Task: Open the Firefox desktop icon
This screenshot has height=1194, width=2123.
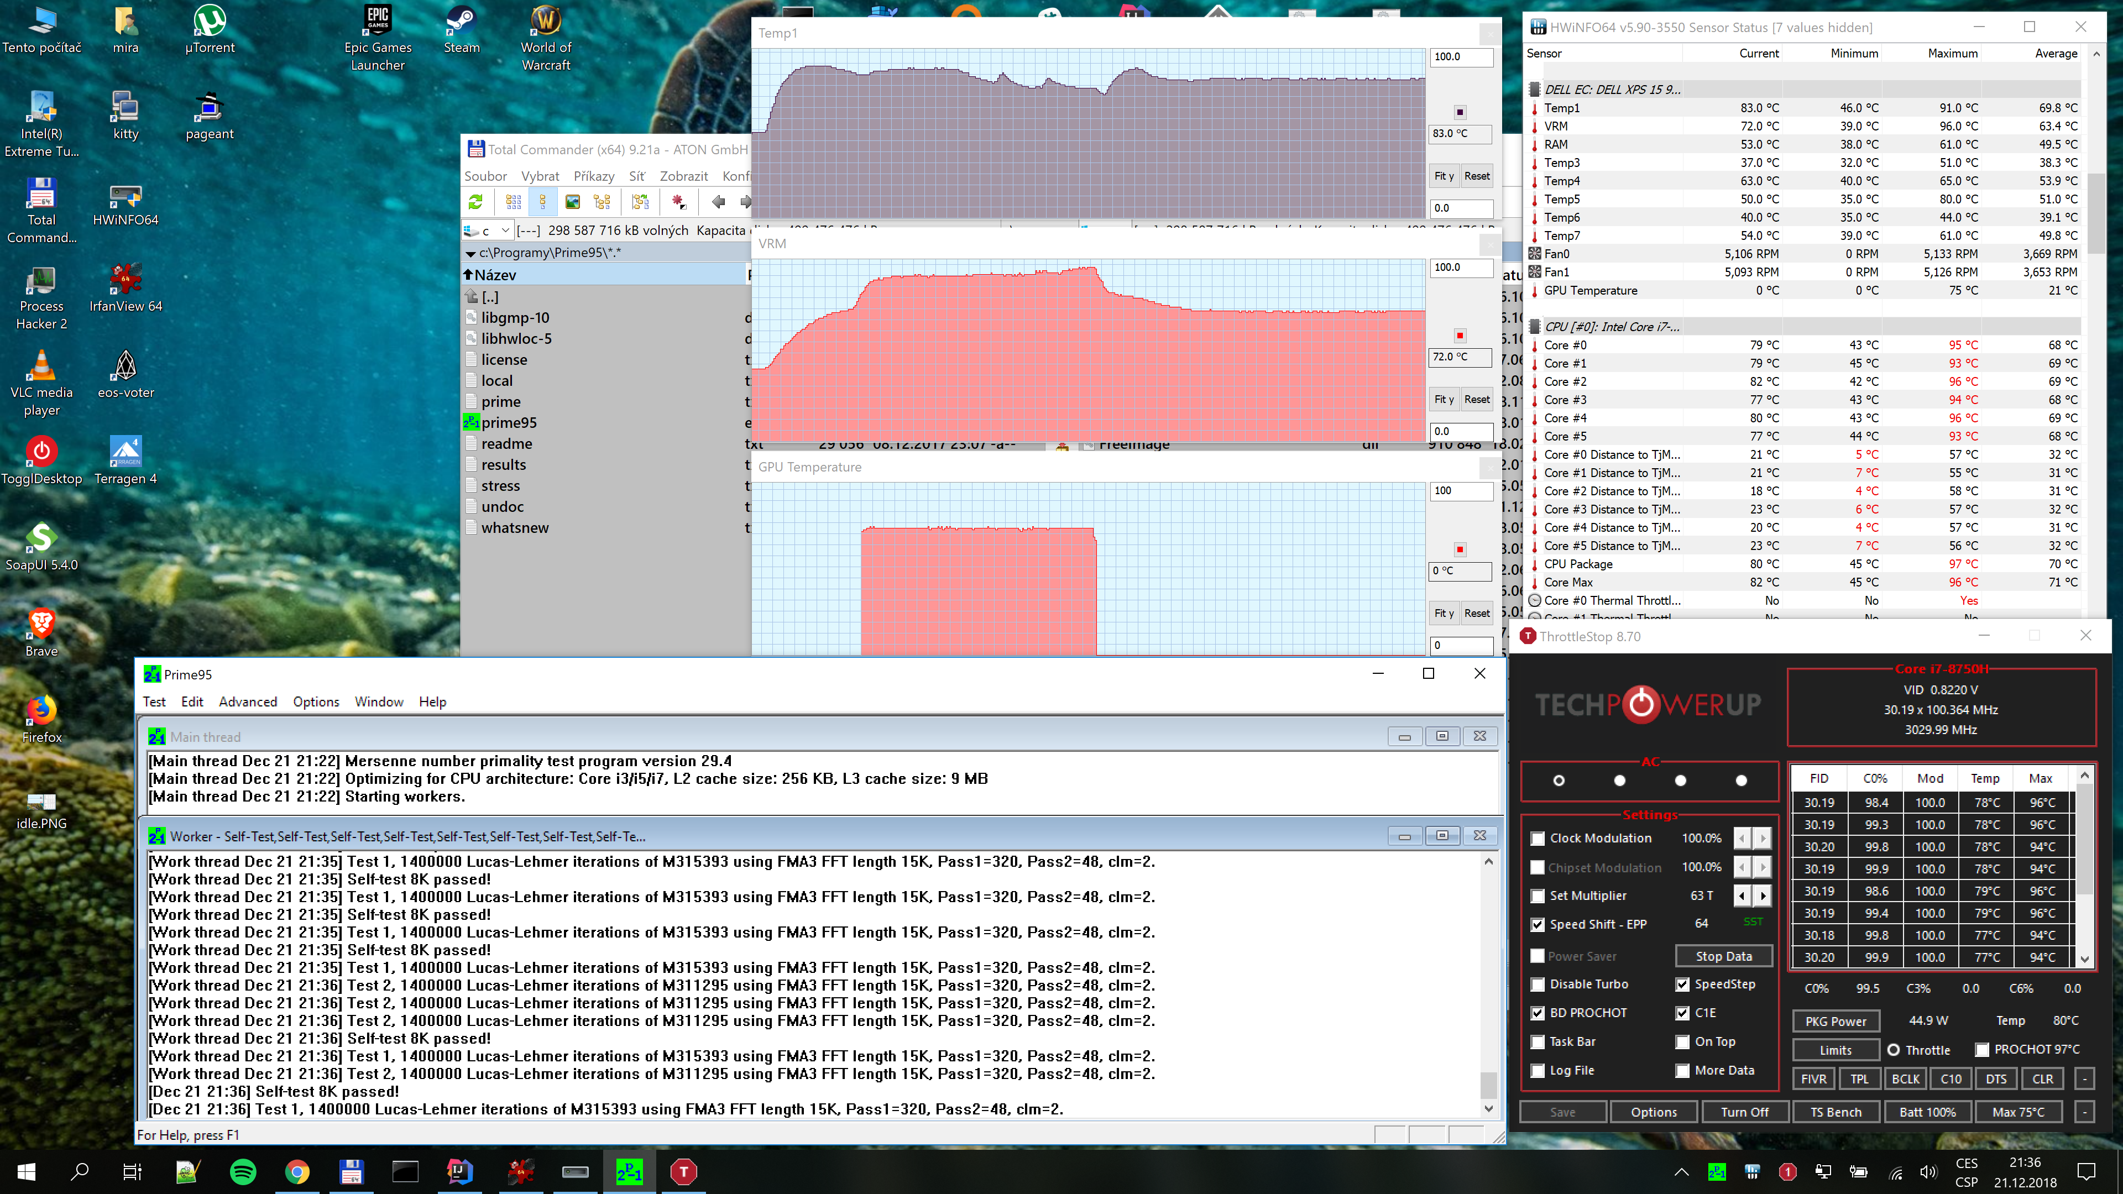Action: coord(41,720)
